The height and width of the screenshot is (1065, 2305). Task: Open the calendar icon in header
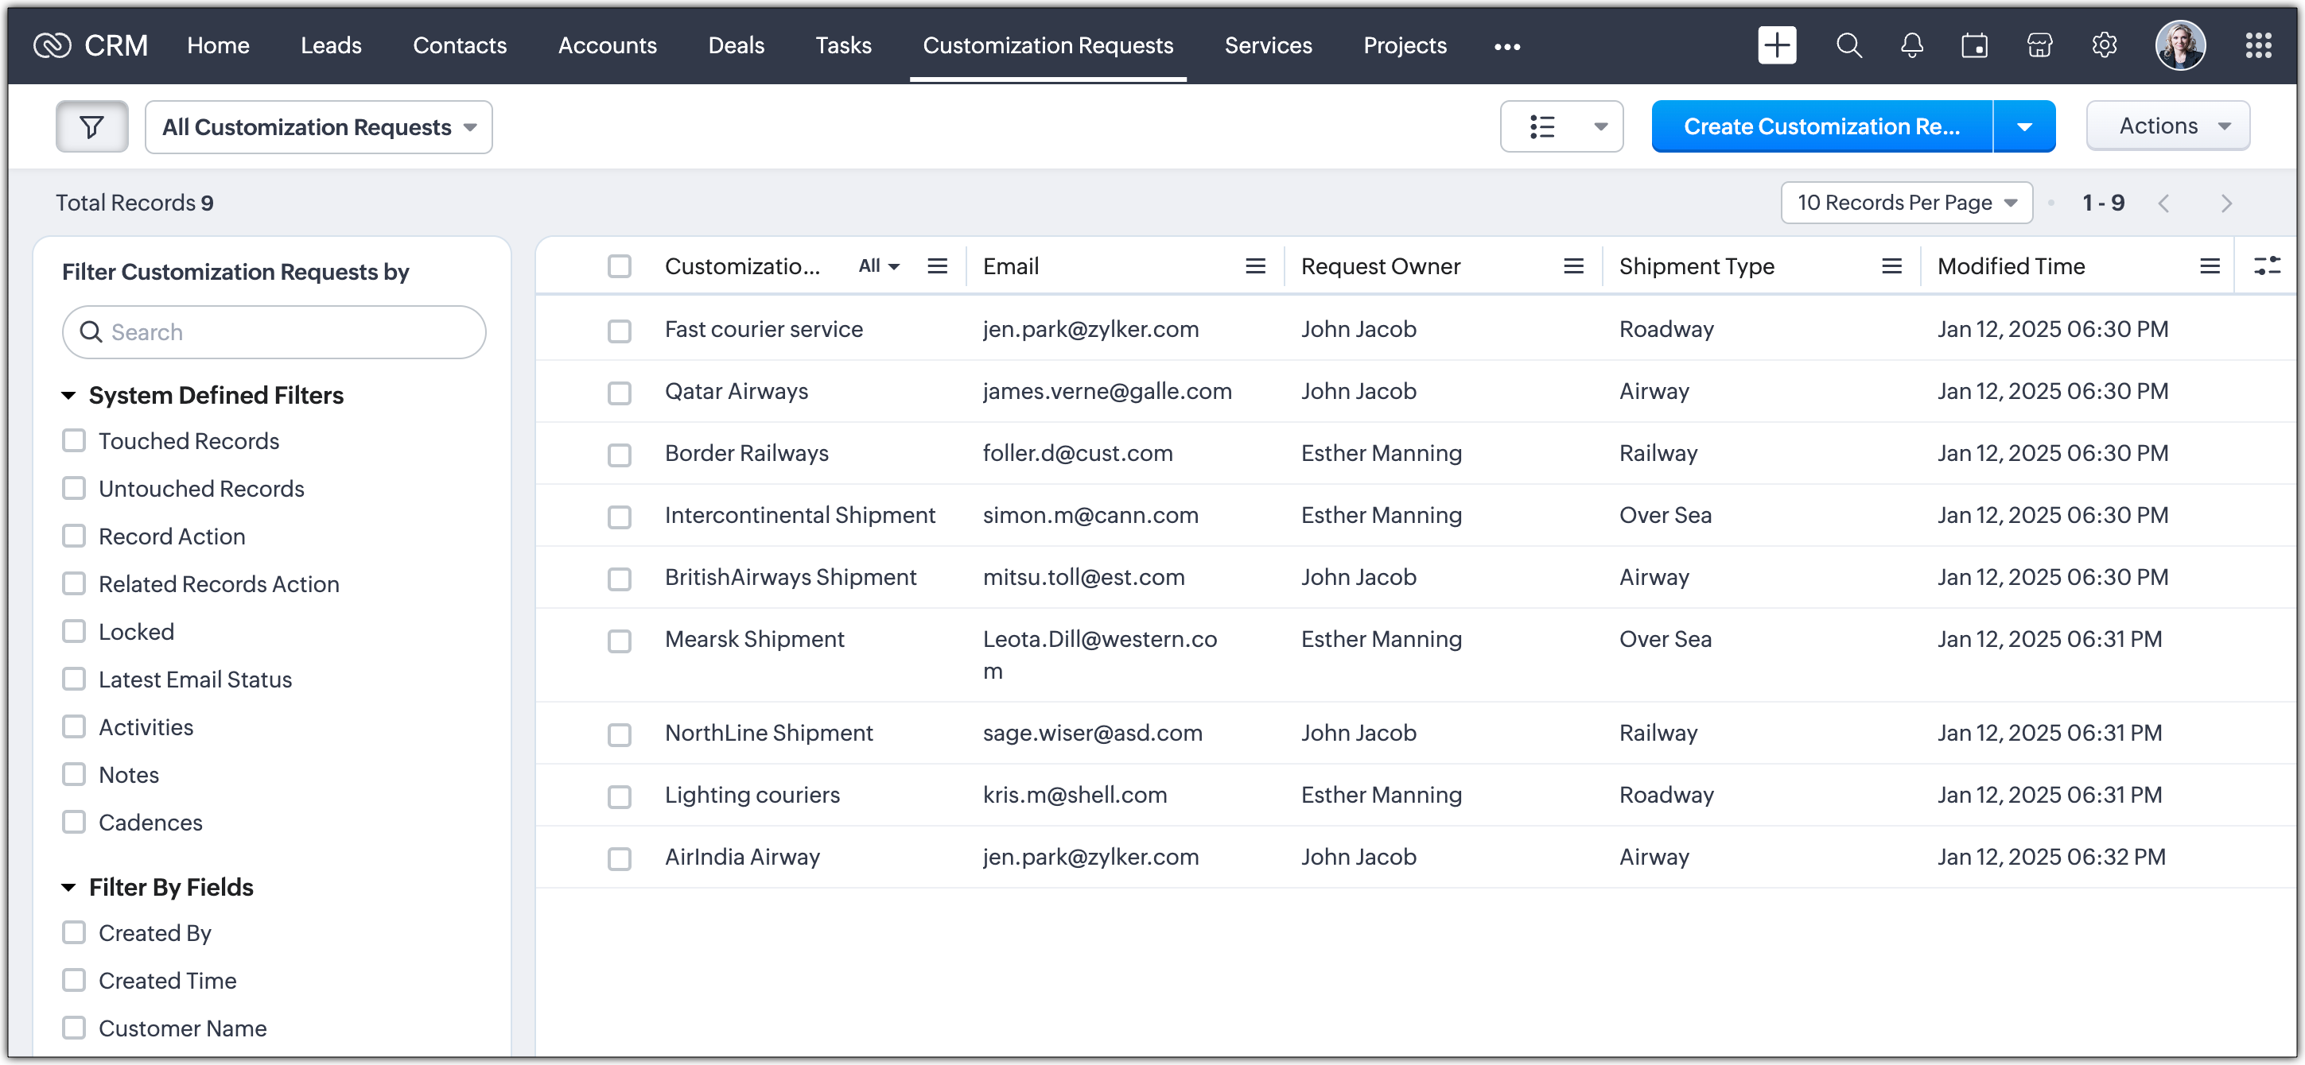(1974, 45)
